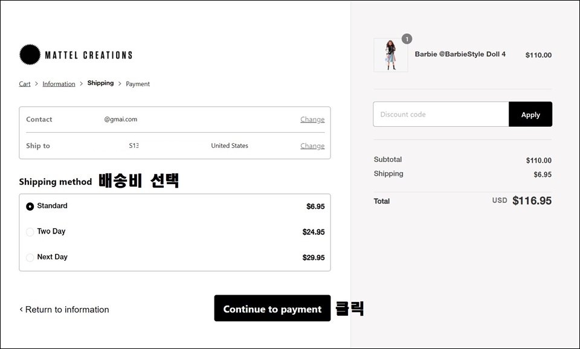The width and height of the screenshot is (580, 349).
Task: Open the Barbie doll product thumbnail
Action: pyautogui.click(x=391, y=55)
